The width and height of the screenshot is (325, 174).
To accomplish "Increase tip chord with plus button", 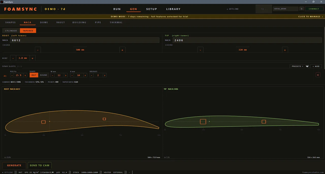I will pyautogui.click(x=285, y=50).
